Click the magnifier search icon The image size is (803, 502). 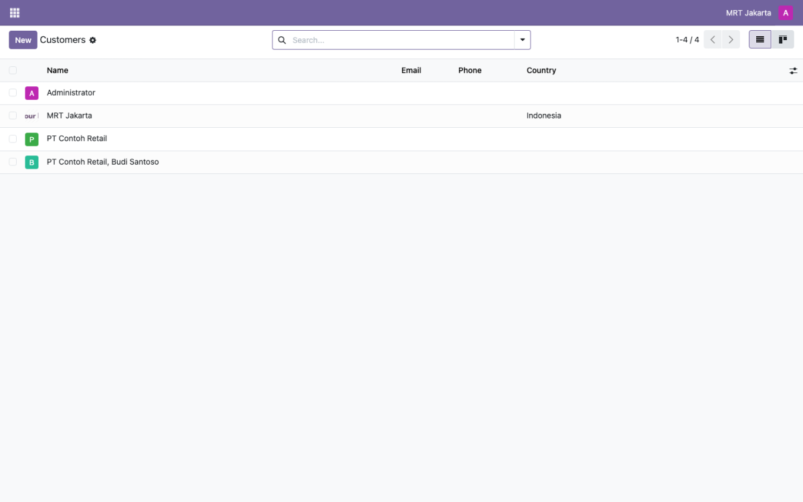(x=282, y=40)
